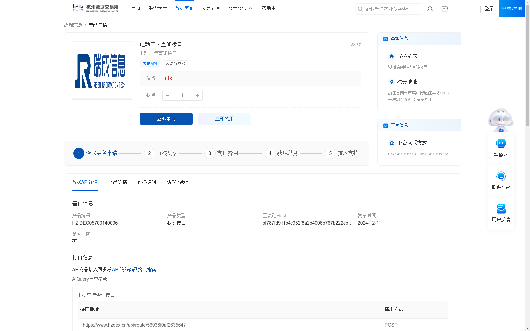The height and width of the screenshot is (331, 530).
Task: Click the 服务商家 home icon
Action: [x=392, y=56]
